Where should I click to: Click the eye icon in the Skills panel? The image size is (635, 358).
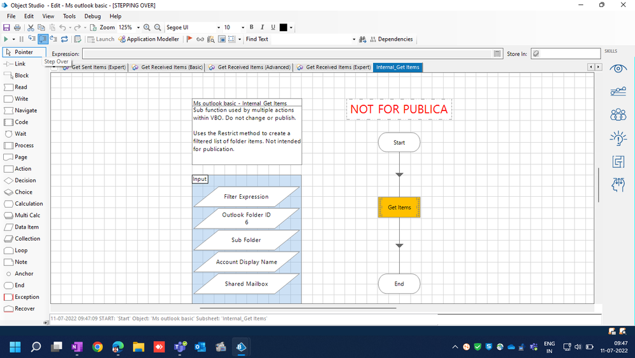(x=617, y=69)
